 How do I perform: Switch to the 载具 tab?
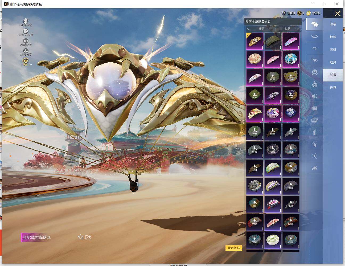click(x=333, y=62)
